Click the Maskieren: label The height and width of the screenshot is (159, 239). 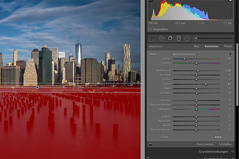[156, 47]
